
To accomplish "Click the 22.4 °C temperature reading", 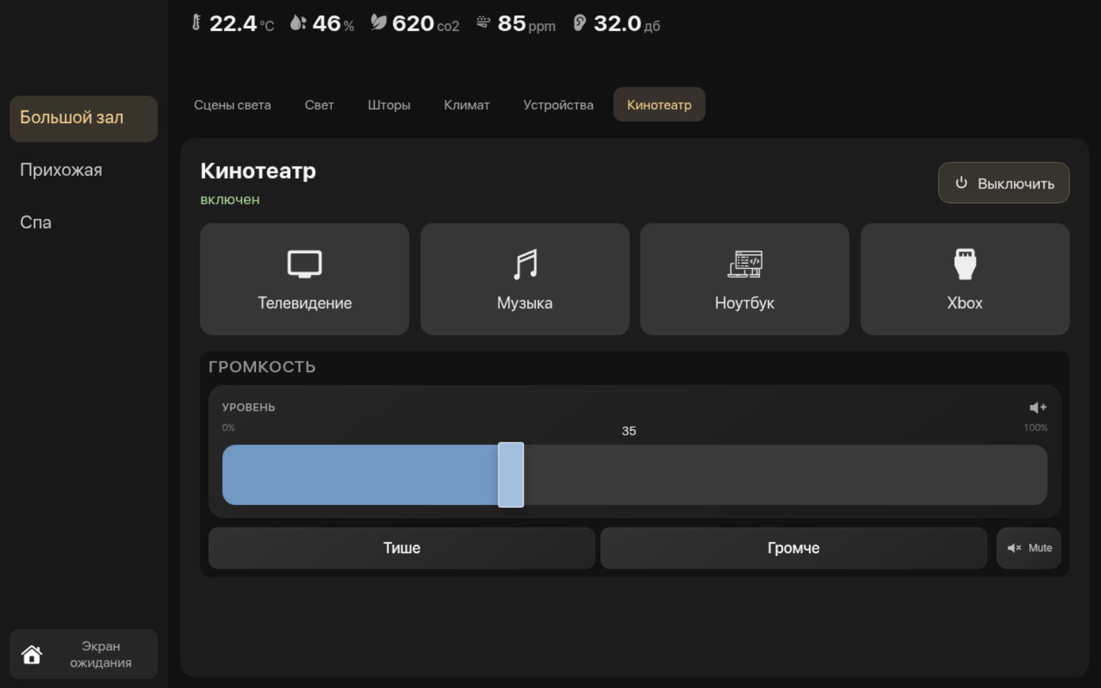I will 242,24.
